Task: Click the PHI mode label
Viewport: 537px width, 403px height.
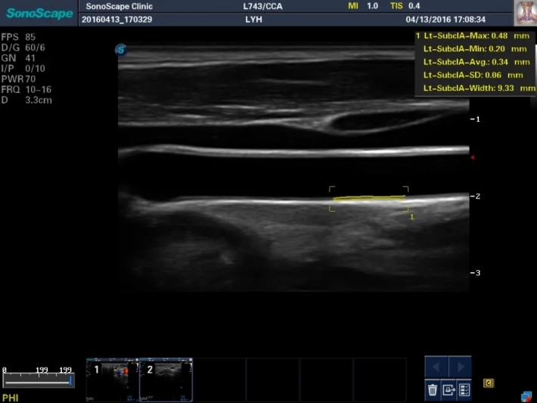Action: coord(11,396)
